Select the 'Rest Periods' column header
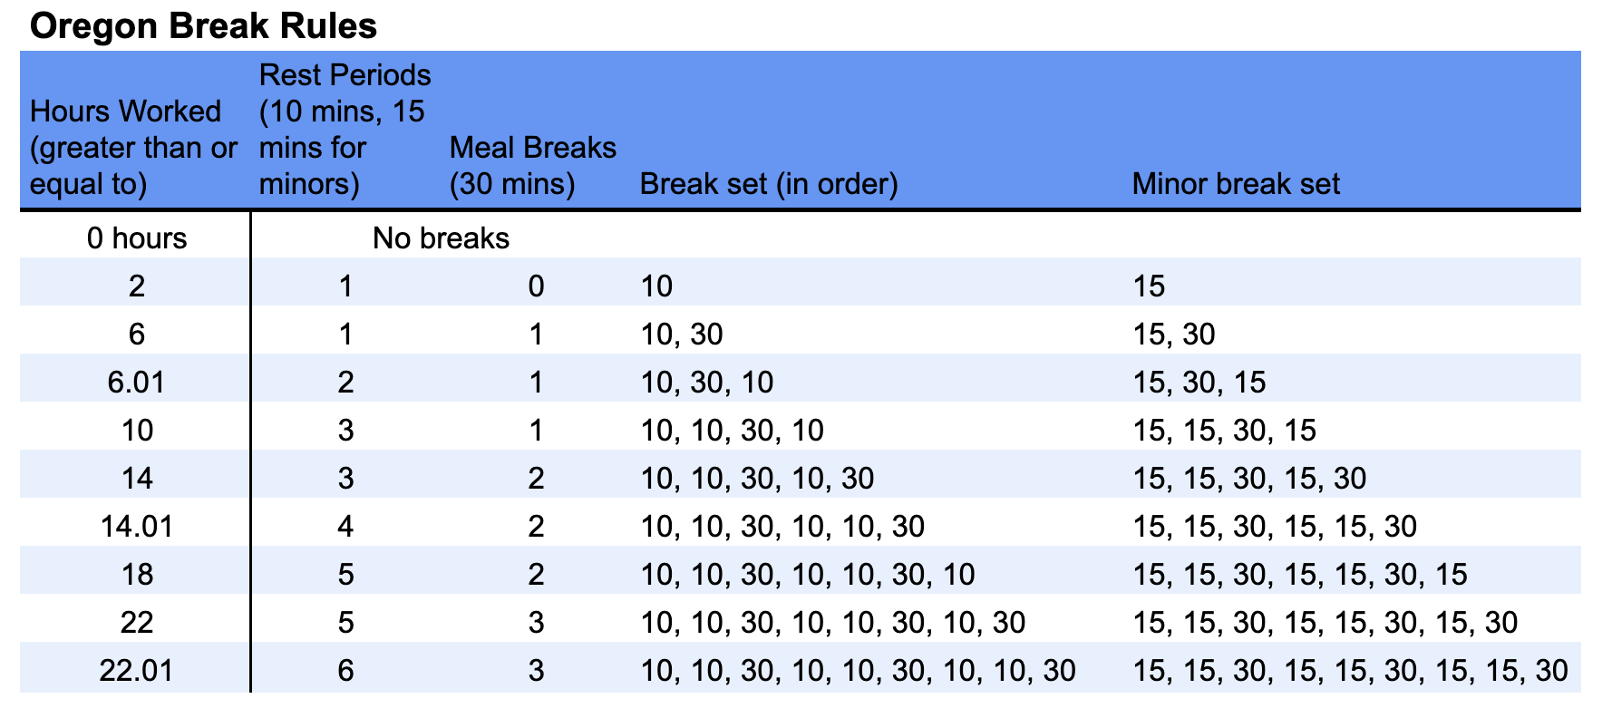This screenshot has height=718, width=1612. pos(345,129)
